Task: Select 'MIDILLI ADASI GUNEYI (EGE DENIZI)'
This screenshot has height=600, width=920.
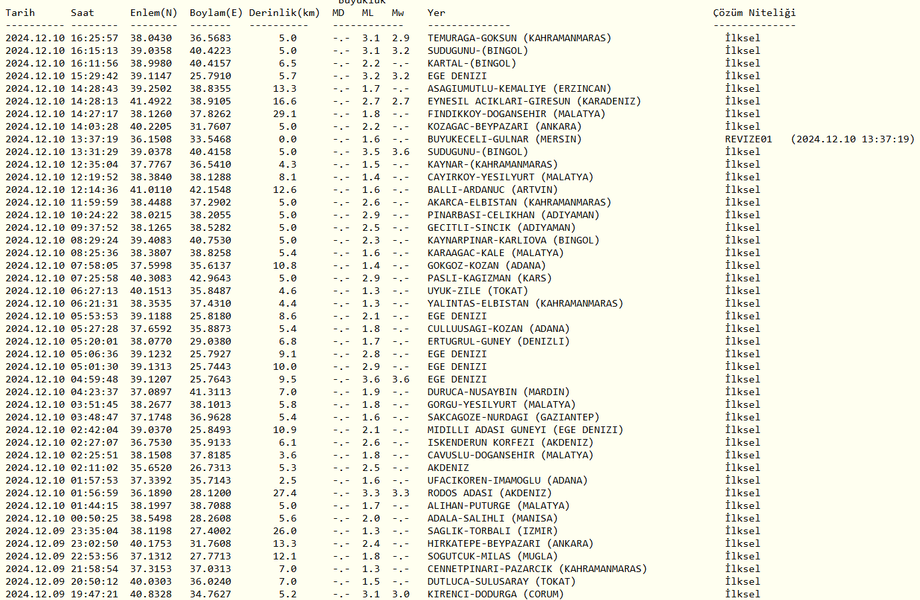Action: (x=525, y=430)
